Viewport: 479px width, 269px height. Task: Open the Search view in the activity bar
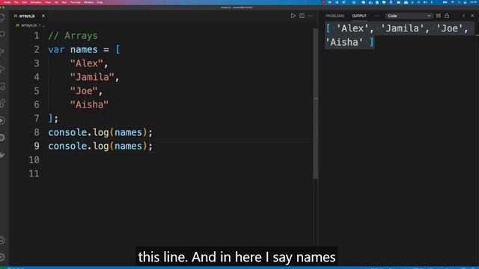pos(2,34)
